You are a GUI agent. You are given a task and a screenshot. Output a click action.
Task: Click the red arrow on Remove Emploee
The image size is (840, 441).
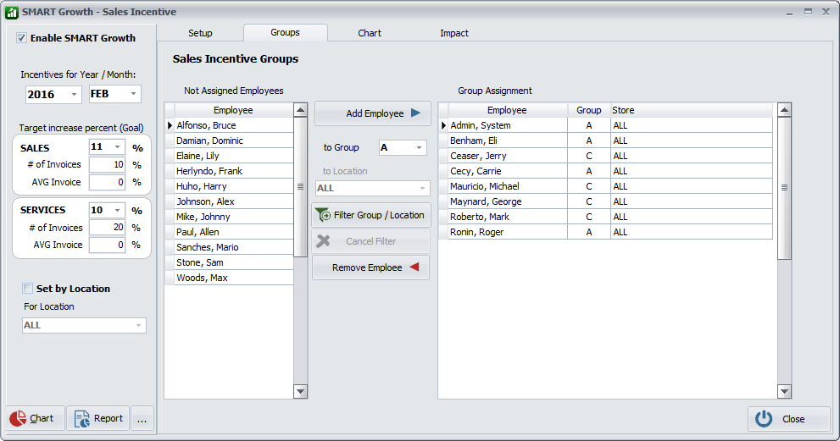[x=414, y=267]
